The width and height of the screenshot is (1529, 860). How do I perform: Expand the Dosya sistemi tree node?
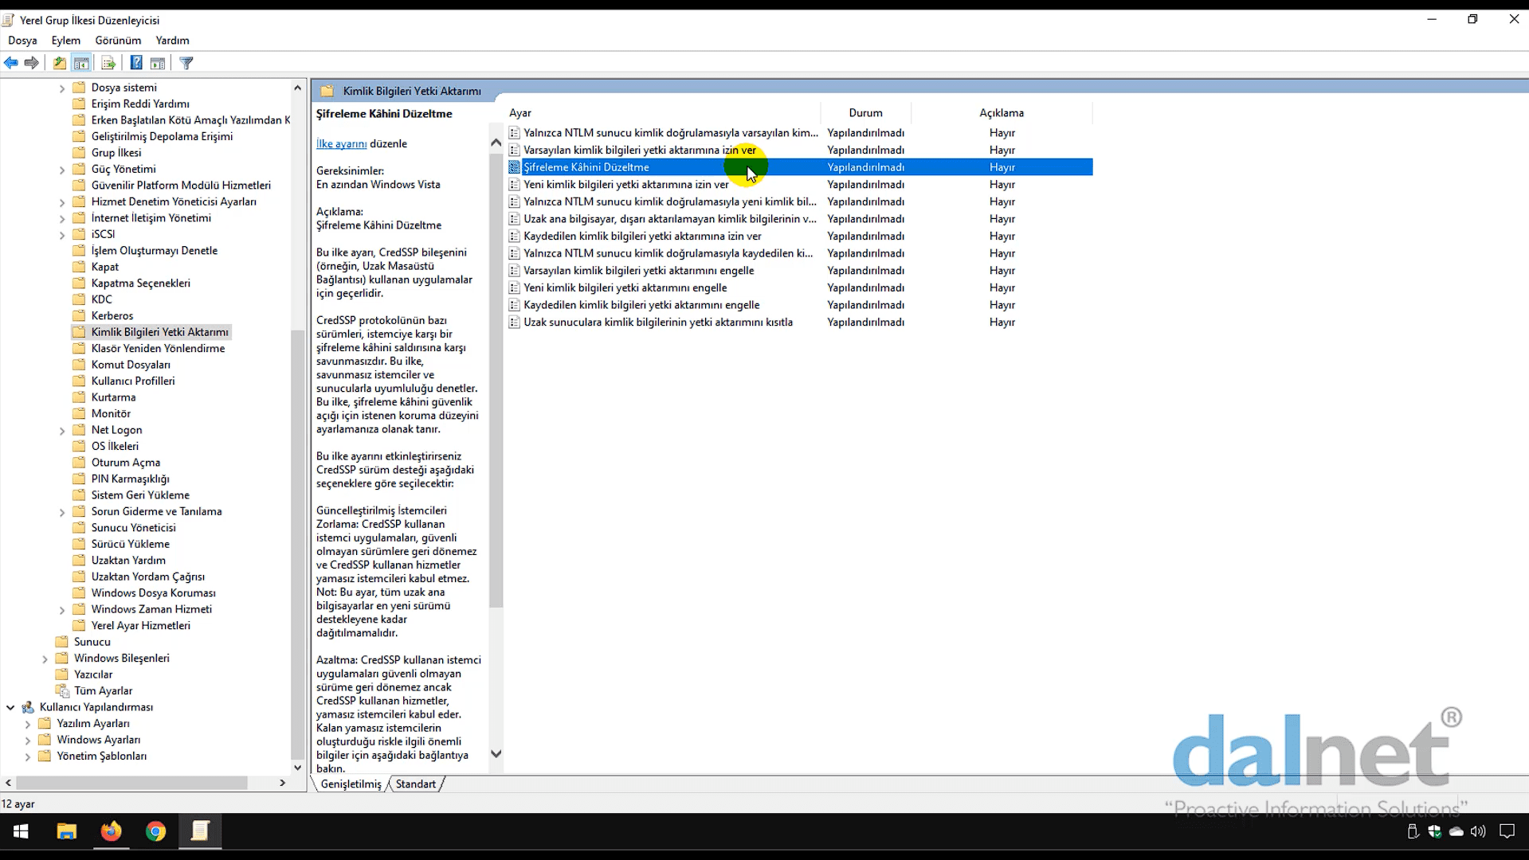coord(62,88)
